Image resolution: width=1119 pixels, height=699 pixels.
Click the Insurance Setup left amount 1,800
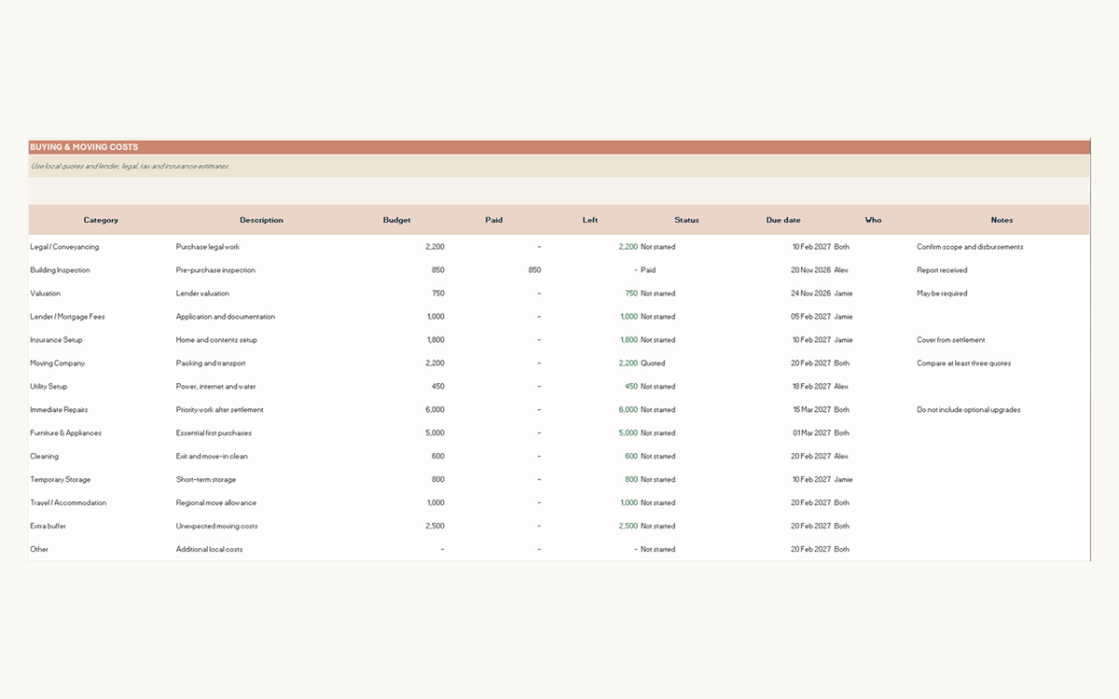tap(629, 340)
